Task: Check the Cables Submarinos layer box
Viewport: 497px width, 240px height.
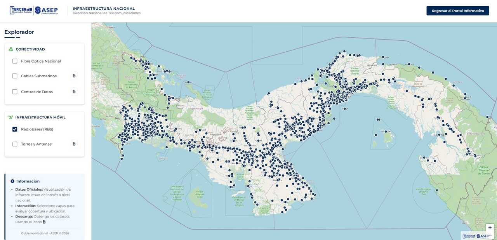Action: tap(15, 76)
